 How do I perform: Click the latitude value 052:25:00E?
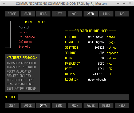[x=96, y=37]
